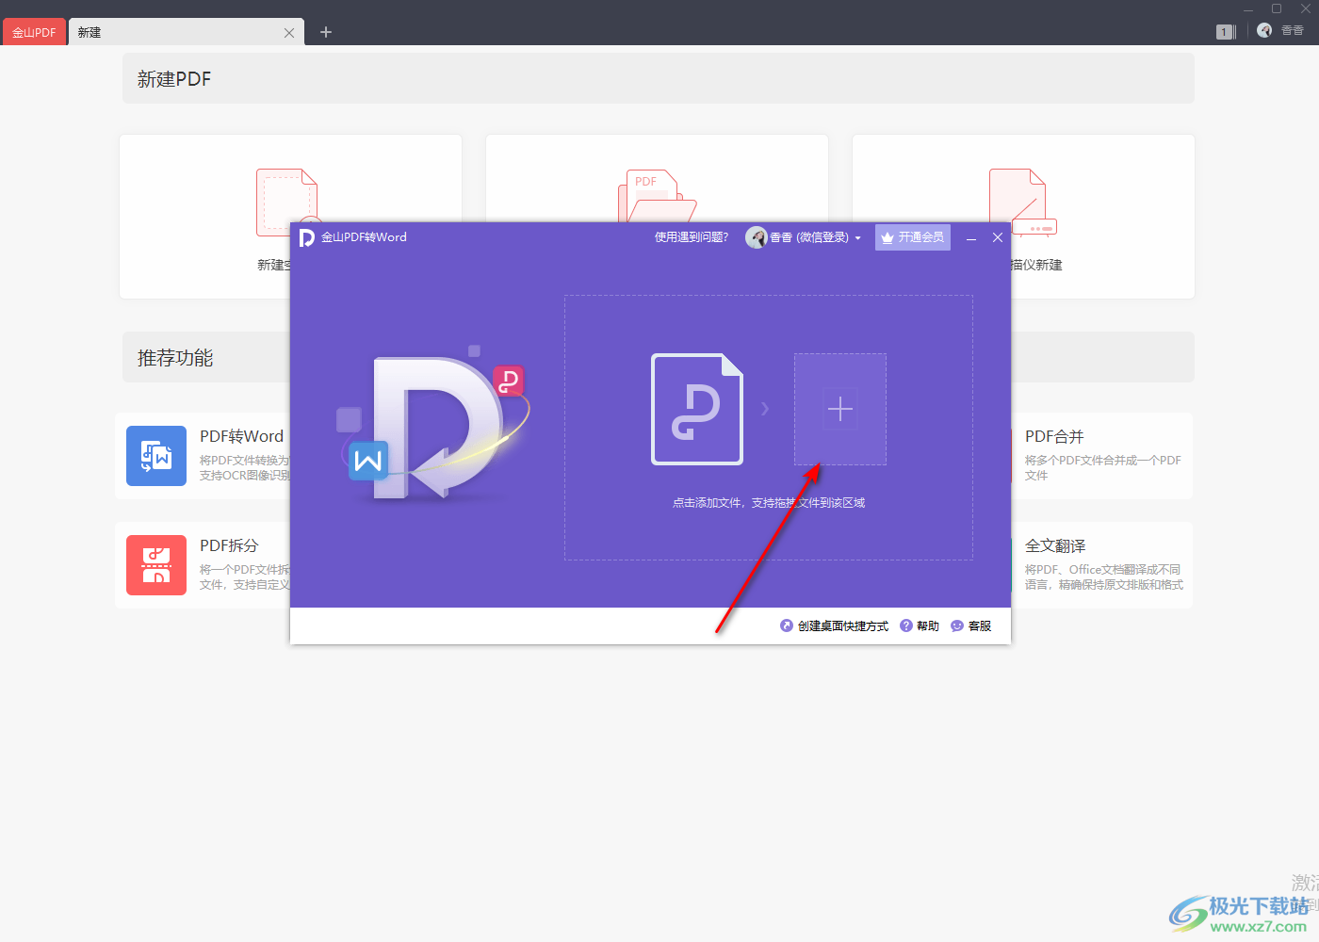Screen dimensions: 1319x942
Task: Click the shortcut icon beside 创建桌面快捷方式
Action: click(x=787, y=625)
